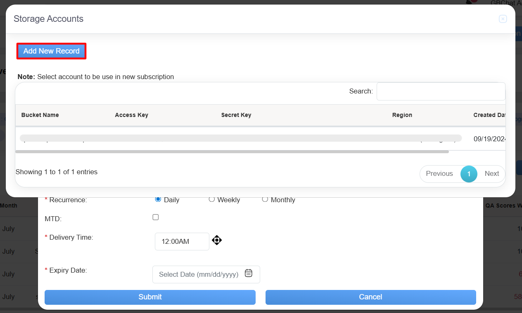This screenshot has width=522, height=313.
Task: Select the Daily recurrence option
Action: [158, 199]
